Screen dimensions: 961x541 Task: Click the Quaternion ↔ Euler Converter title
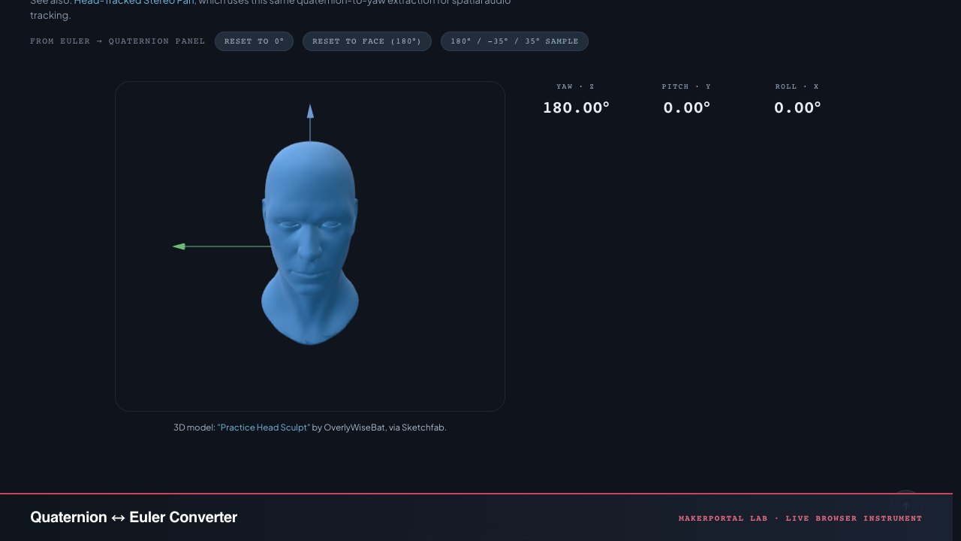point(134,517)
